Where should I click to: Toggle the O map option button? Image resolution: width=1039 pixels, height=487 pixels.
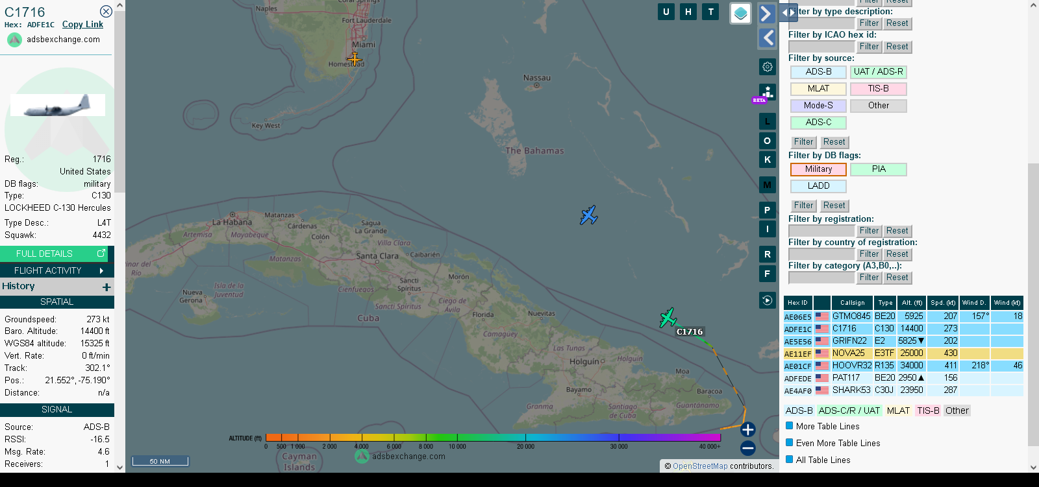pyautogui.click(x=768, y=141)
